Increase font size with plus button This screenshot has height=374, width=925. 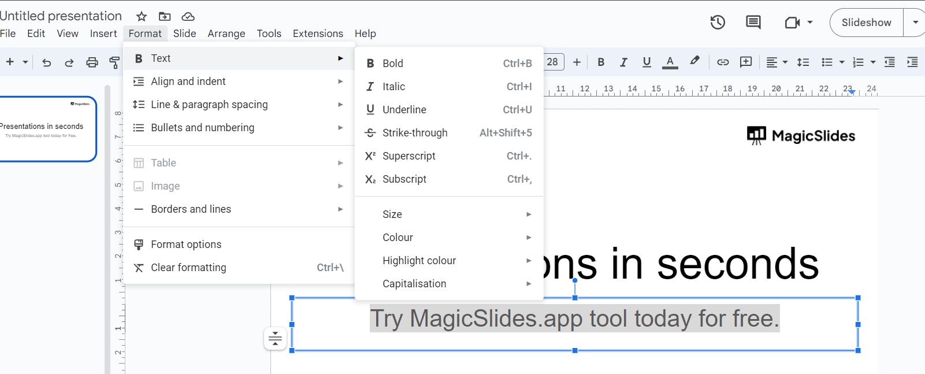(577, 62)
